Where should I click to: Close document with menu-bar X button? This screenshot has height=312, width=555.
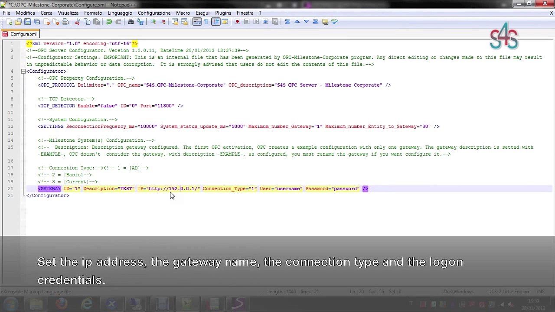point(551,13)
